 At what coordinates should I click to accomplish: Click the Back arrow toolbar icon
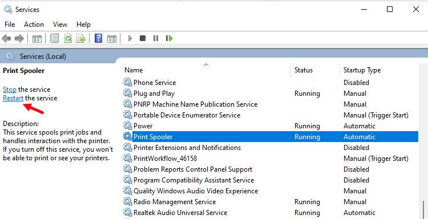tap(6, 38)
